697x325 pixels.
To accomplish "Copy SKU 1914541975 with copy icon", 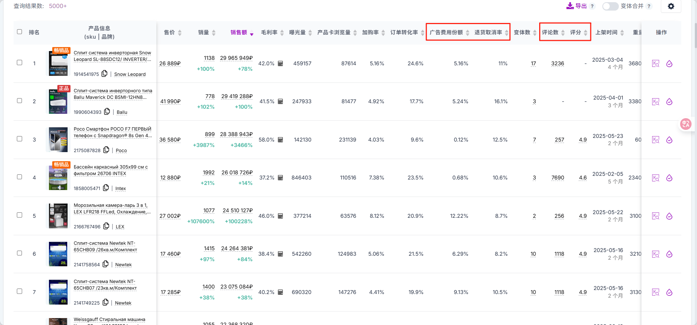I will [x=104, y=74].
